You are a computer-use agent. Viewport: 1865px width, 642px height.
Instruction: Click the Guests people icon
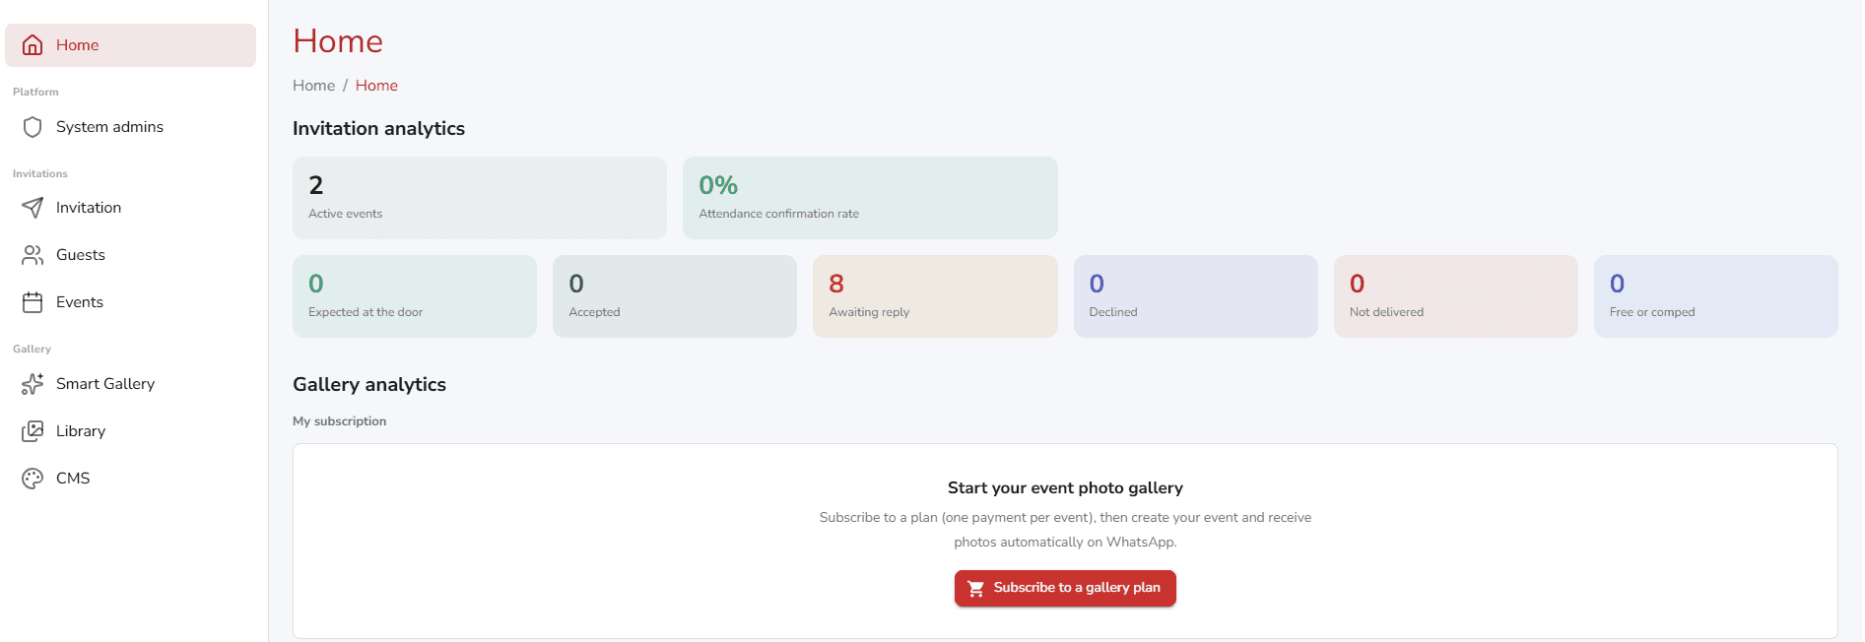(33, 255)
